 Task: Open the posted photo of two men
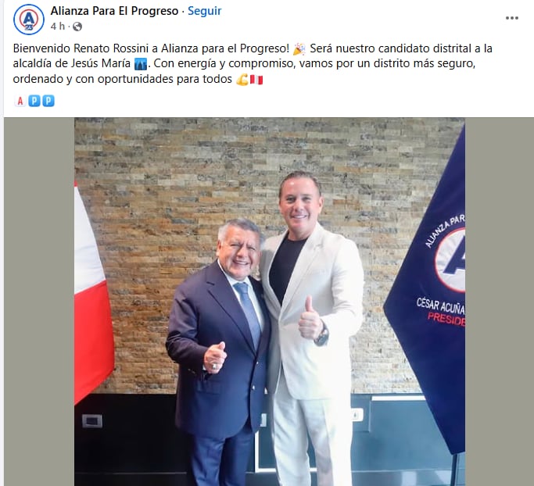(x=270, y=302)
